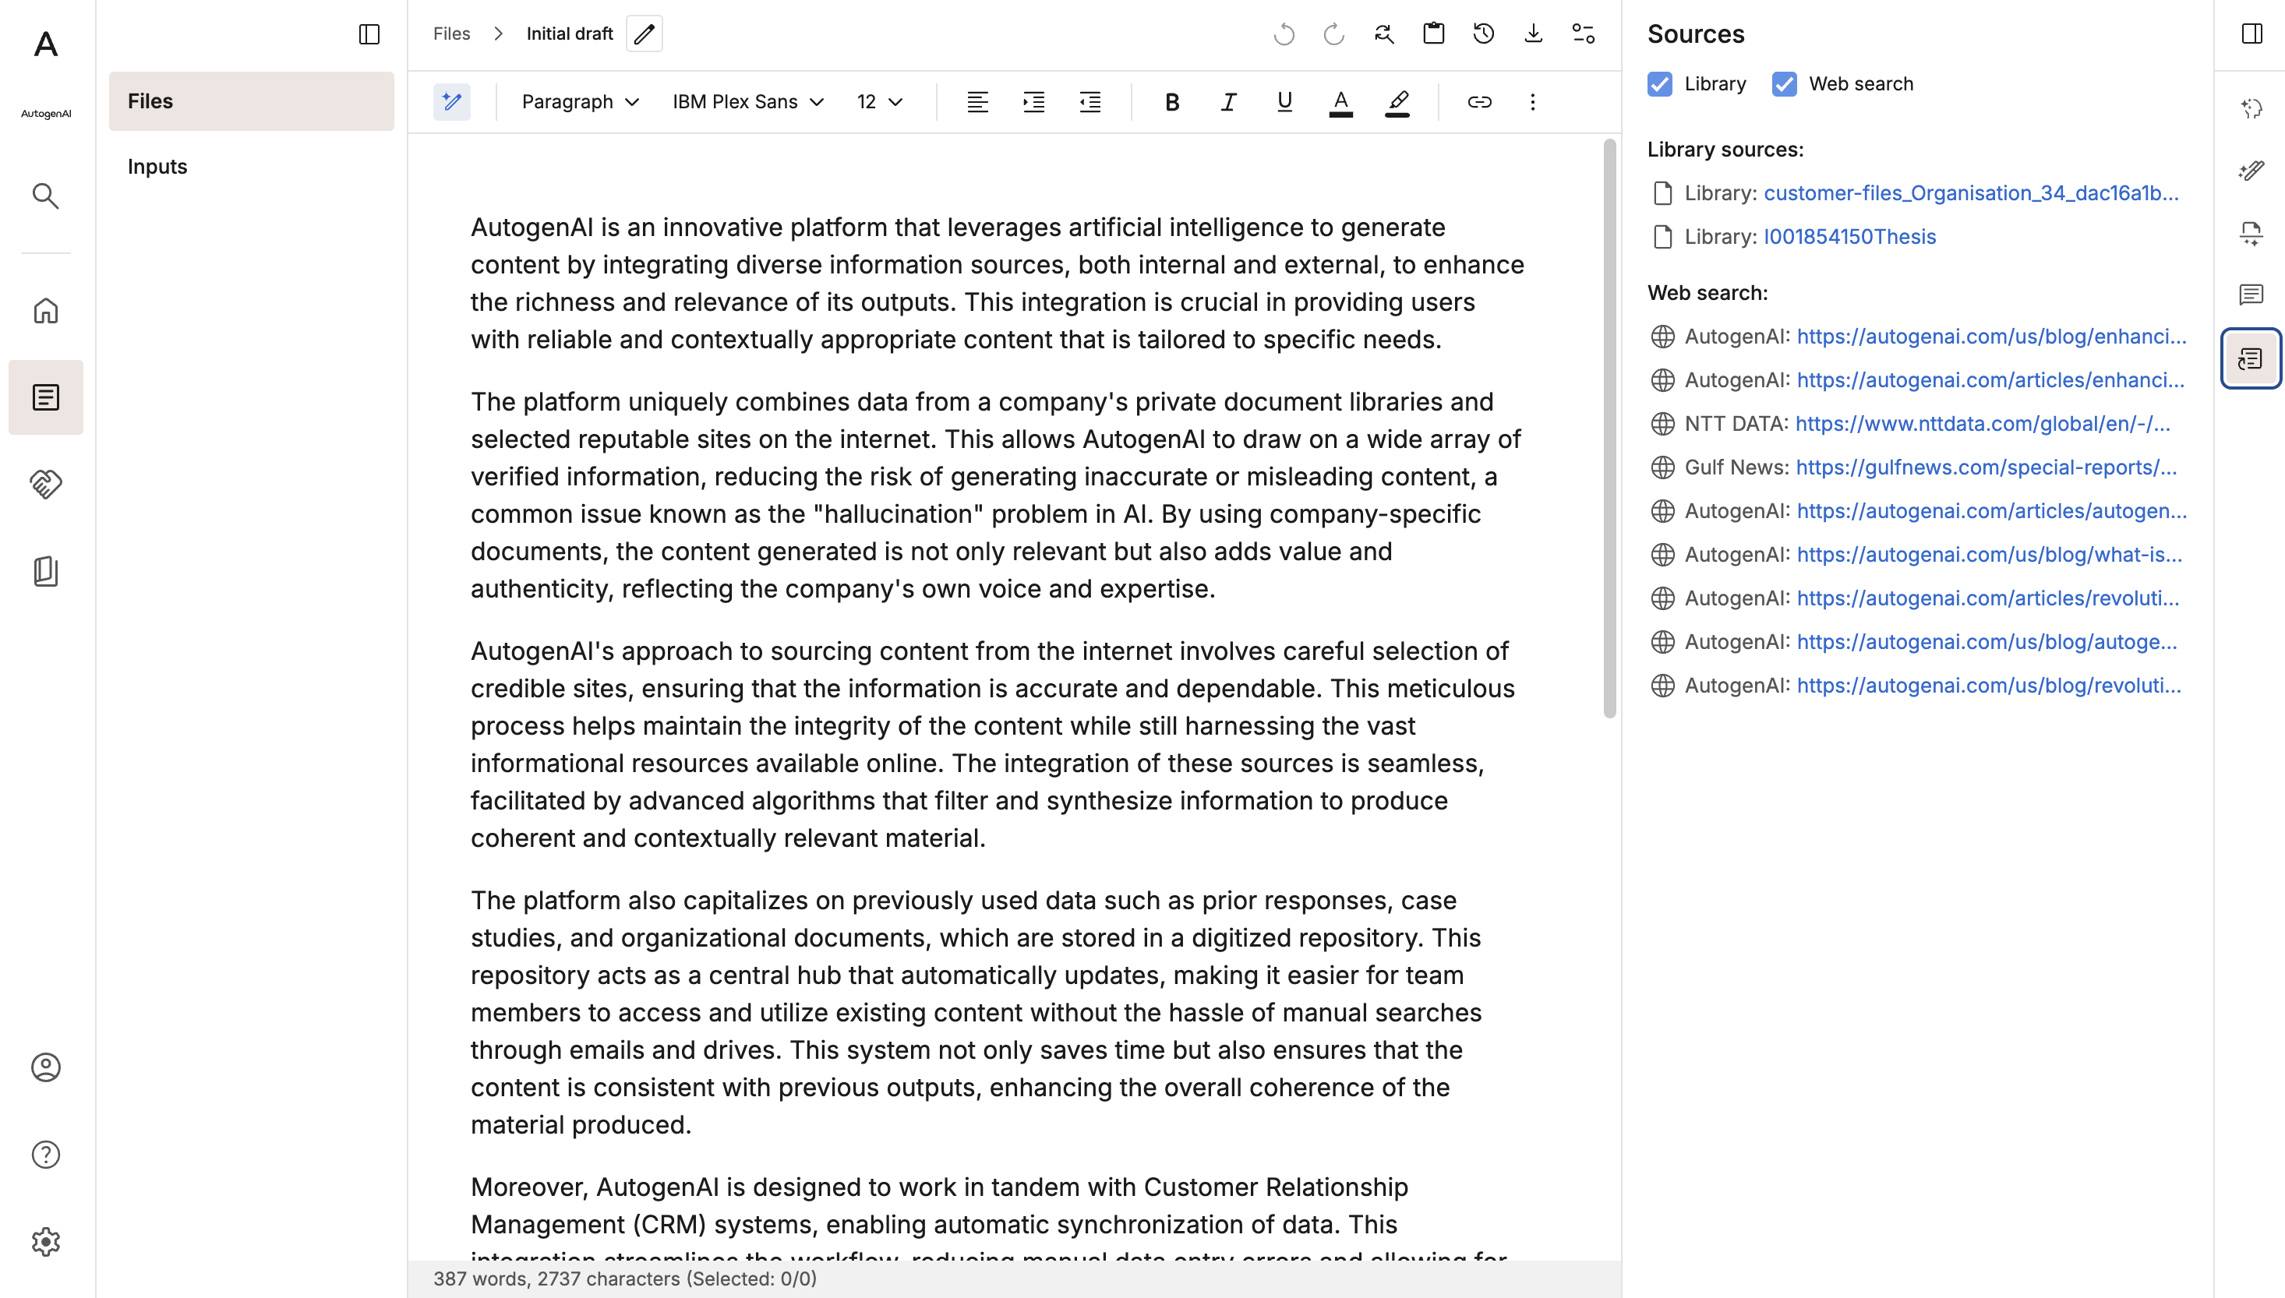The image size is (2285, 1298).
Task: Open more toolbar options (three dots)
Action: pyautogui.click(x=1532, y=101)
